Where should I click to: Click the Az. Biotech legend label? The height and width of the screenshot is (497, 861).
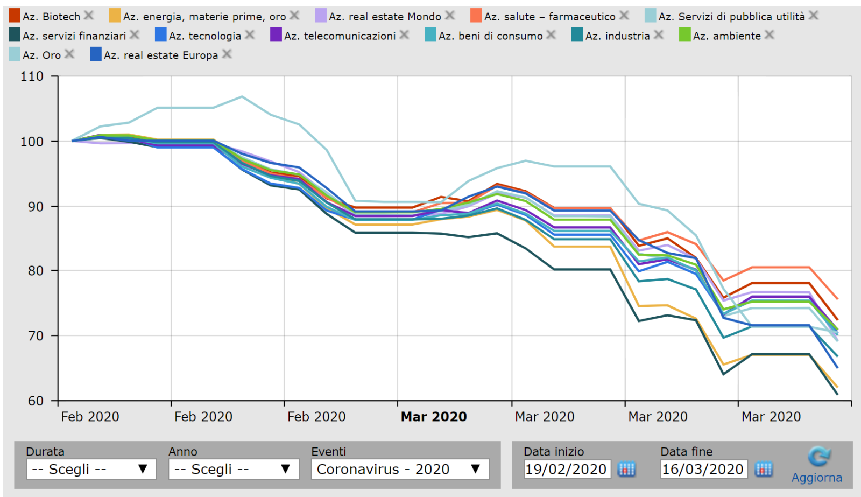pyautogui.click(x=51, y=17)
